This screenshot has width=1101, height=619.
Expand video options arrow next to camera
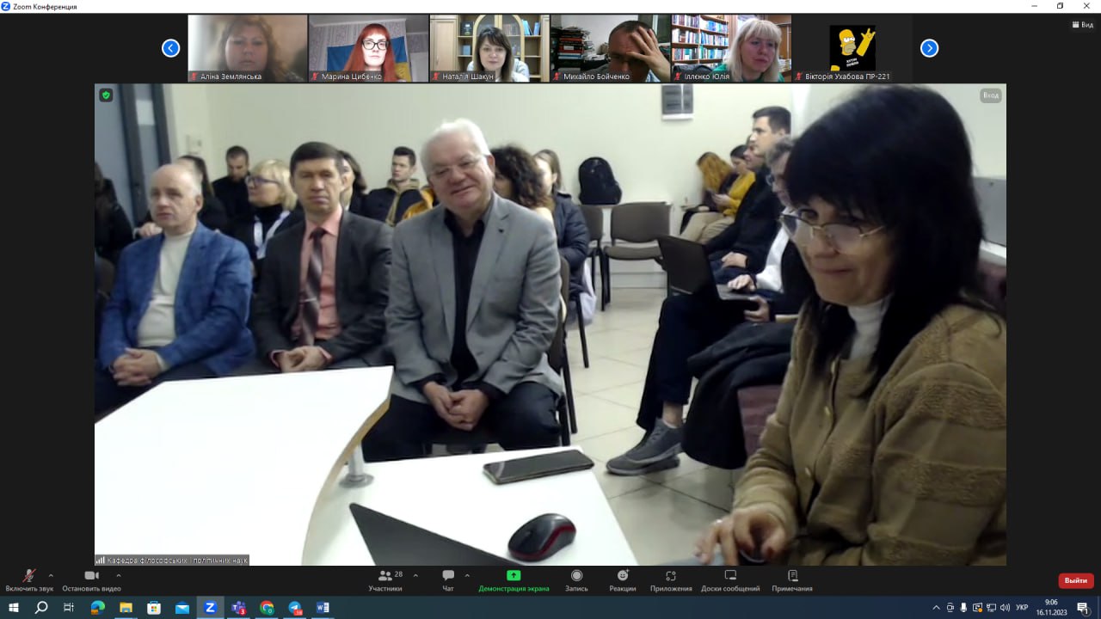[x=118, y=575]
